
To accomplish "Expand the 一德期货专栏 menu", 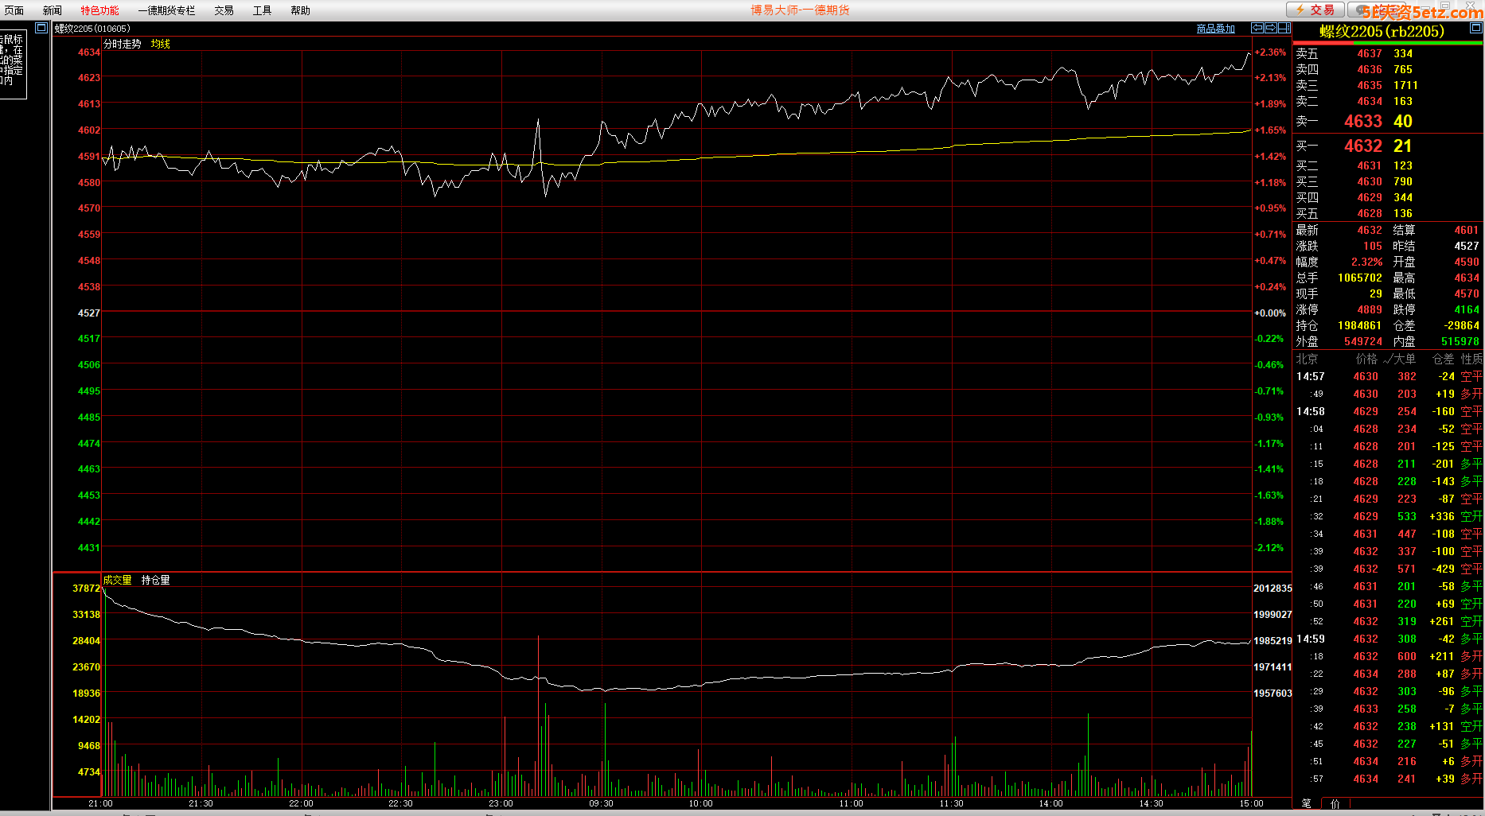I will tap(166, 10).
